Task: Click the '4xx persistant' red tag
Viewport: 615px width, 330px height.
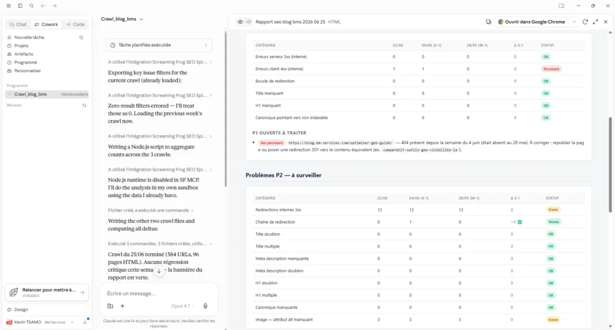Action: click(271, 143)
